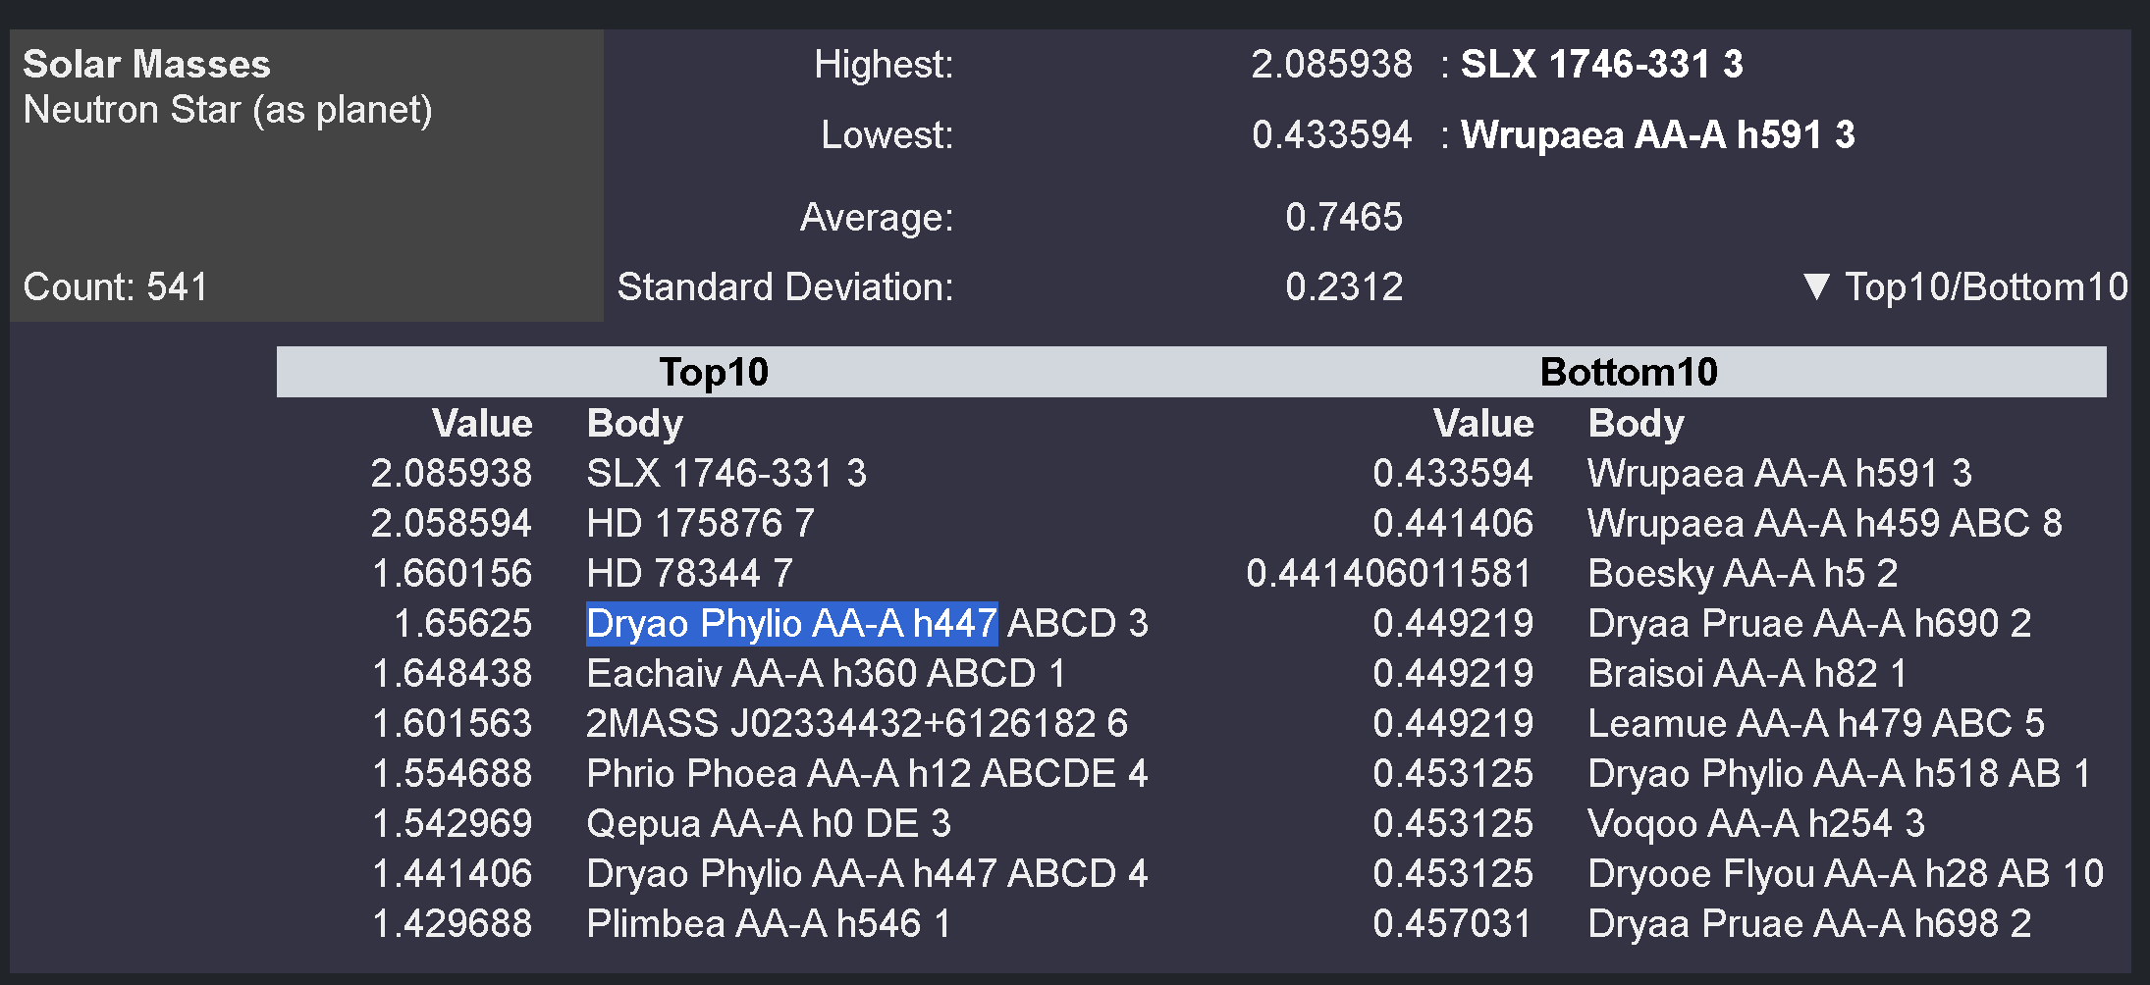Click value 1.429688

[452, 923]
